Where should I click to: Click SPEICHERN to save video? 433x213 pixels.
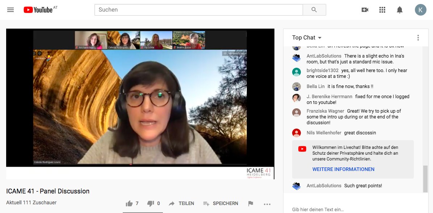coord(220,204)
